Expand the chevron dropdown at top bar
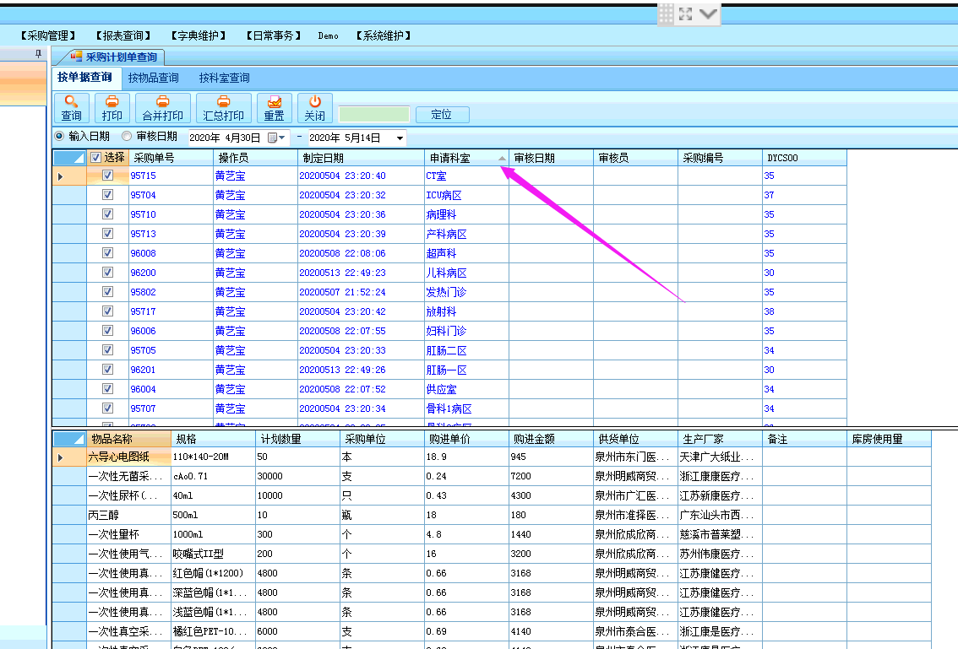The image size is (958, 649). pos(708,14)
